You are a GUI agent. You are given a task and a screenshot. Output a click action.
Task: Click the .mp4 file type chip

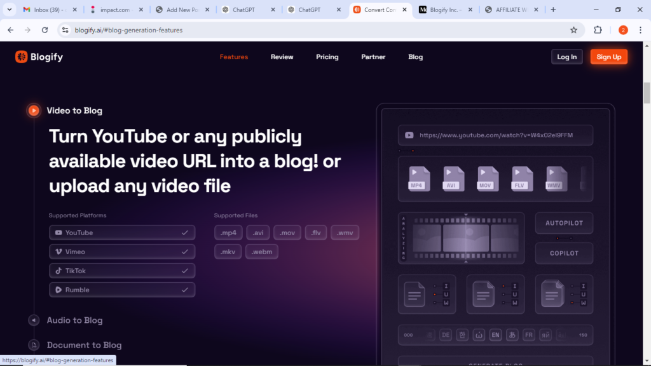coord(228,233)
